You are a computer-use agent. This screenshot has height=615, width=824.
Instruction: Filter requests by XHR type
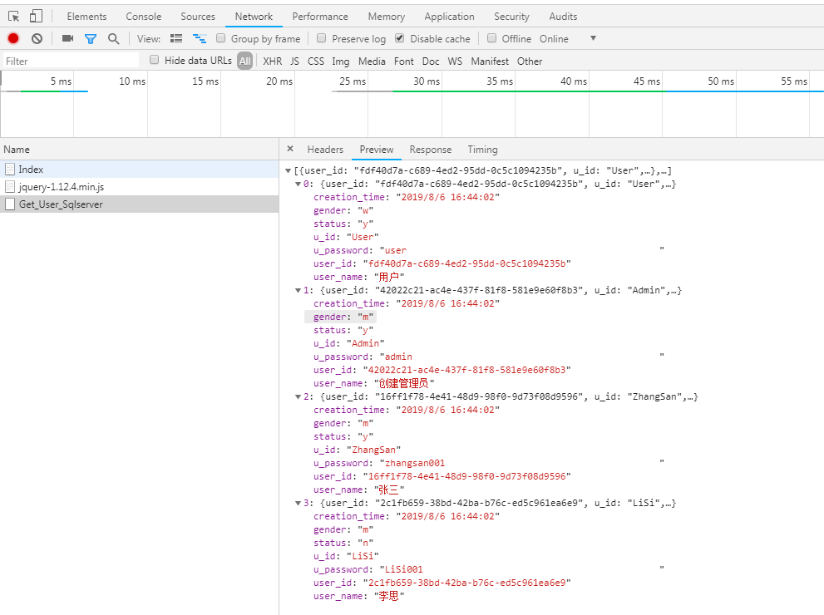(x=272, y=61)
